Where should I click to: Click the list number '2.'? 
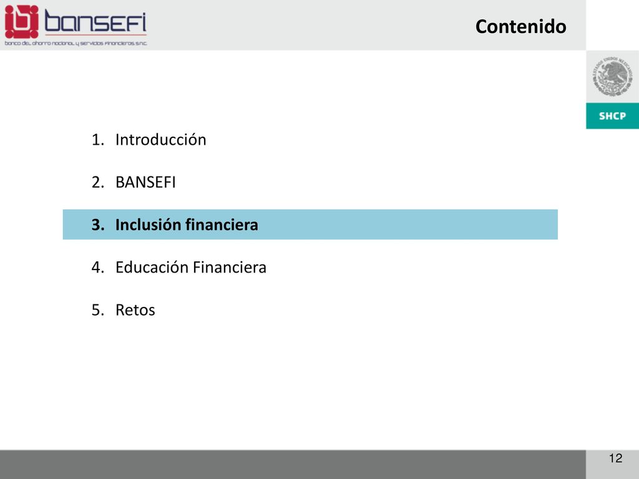tap(98, 182)
